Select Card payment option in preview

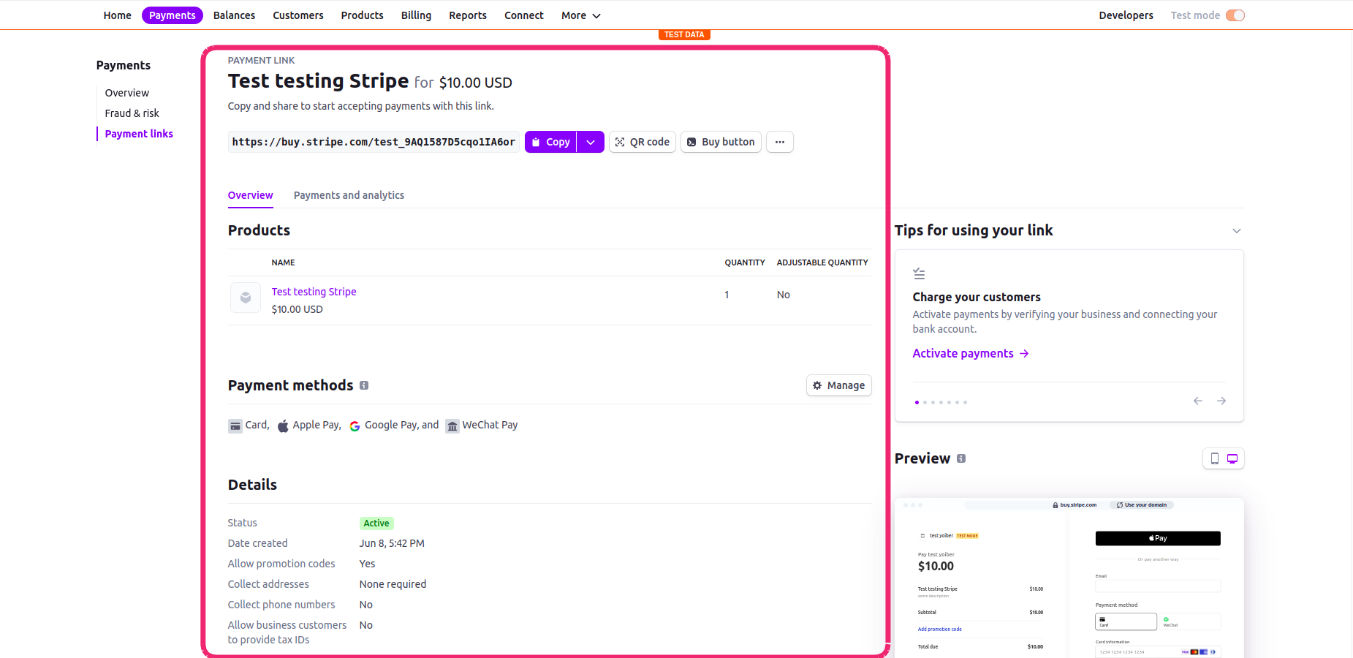1126,621
